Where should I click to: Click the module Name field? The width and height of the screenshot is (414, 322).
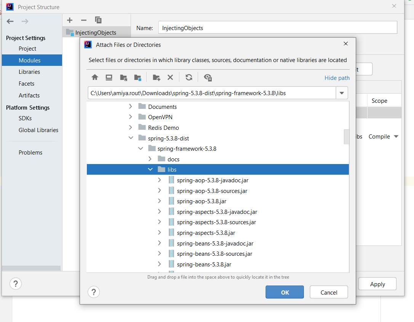click(278, 28)
